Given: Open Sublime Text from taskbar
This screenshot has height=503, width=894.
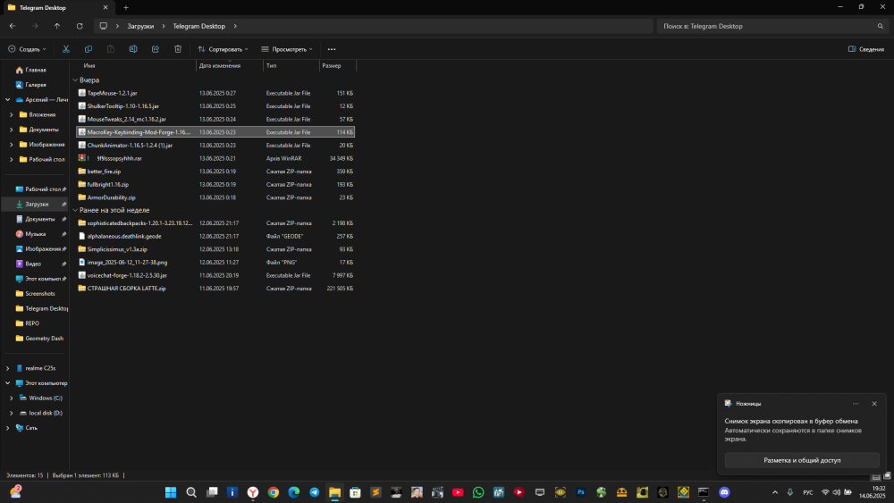Looking at the screenshot, I should click(375, 492).
